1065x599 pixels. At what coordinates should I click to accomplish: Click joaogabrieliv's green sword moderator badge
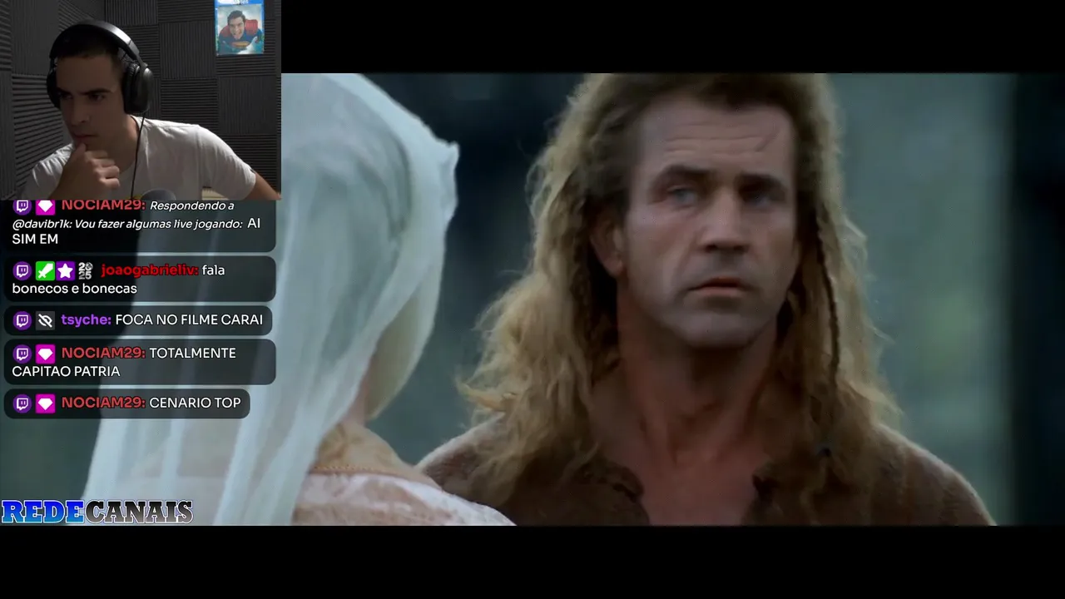coord(45,270)
